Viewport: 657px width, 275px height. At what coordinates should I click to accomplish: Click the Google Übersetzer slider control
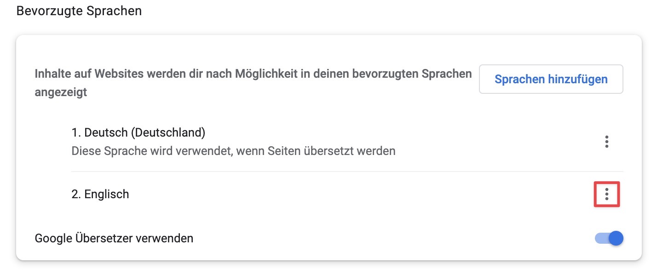tap(608, 238)
